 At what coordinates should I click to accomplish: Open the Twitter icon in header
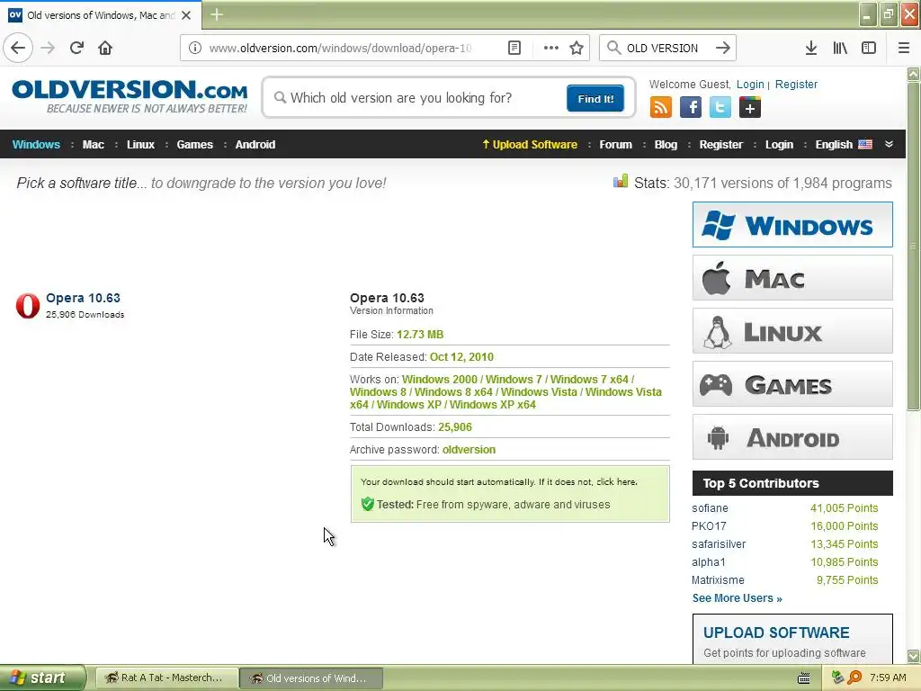coord(720,108)
